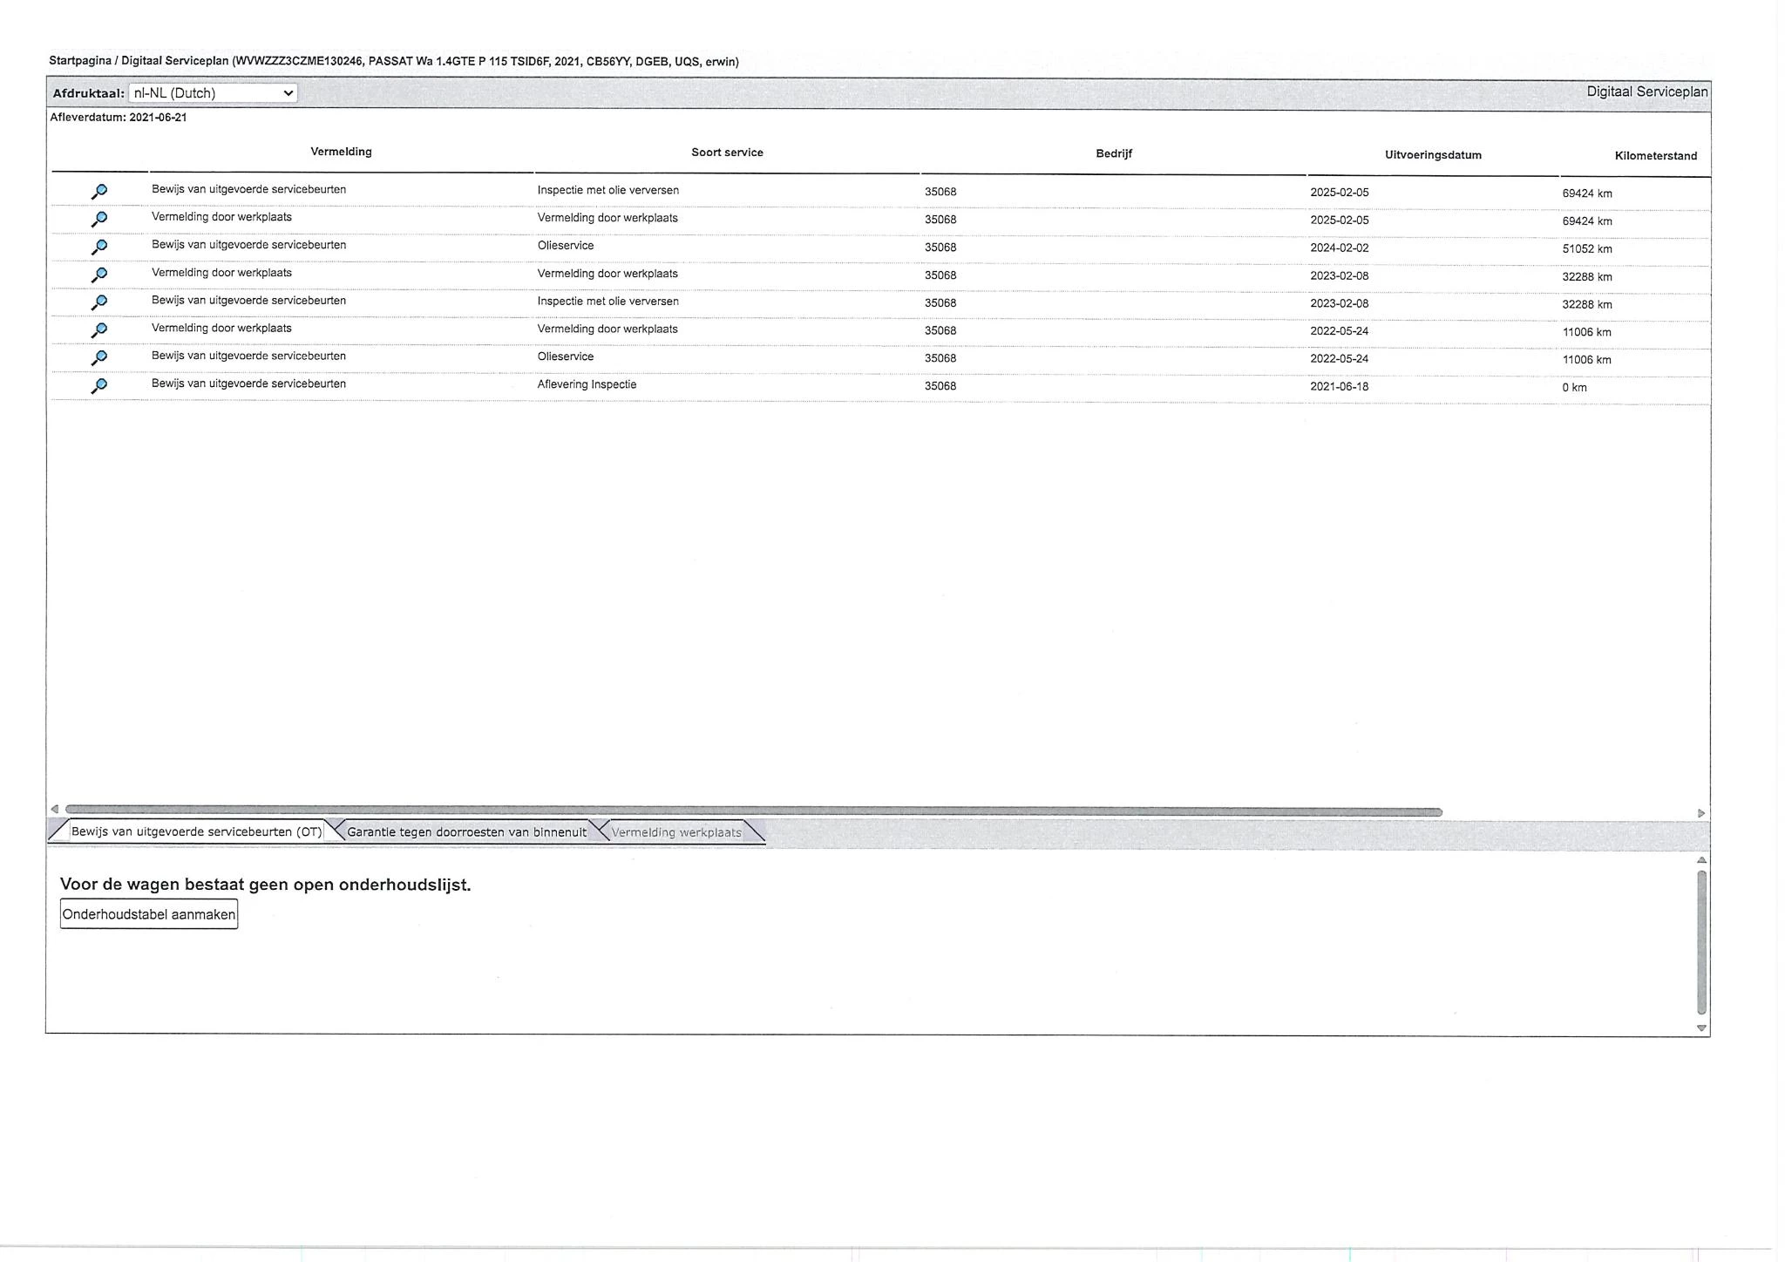The width and height of the screenshot is (1785, 1262).
Task: Click magnifier on 2023-02-08 Vermelding door werkplaats row
Action: click(99, 275)
